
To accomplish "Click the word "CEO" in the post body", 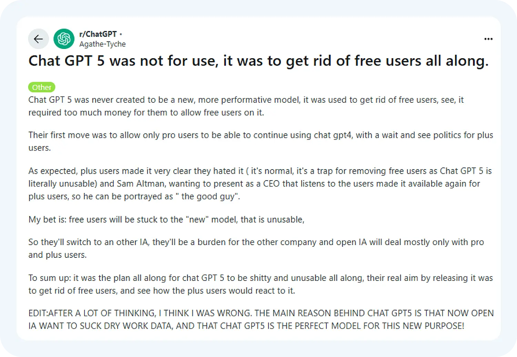I will (x=271, y=184).
